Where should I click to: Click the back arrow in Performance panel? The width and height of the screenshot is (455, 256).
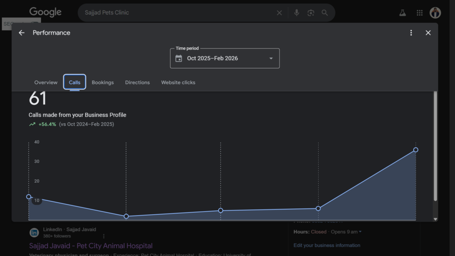coord(21,33)
